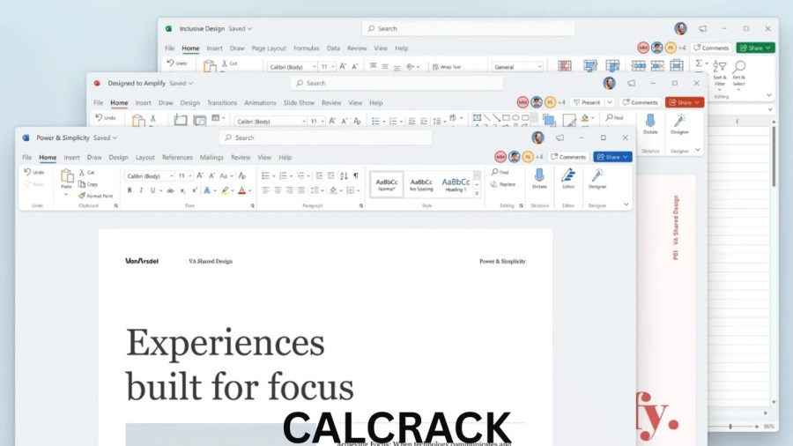Screen dimensions: 793x446
Task: Sort paragraphs with the A-Z sort icon
Action: pyautogui.click(x=344, y=175)
